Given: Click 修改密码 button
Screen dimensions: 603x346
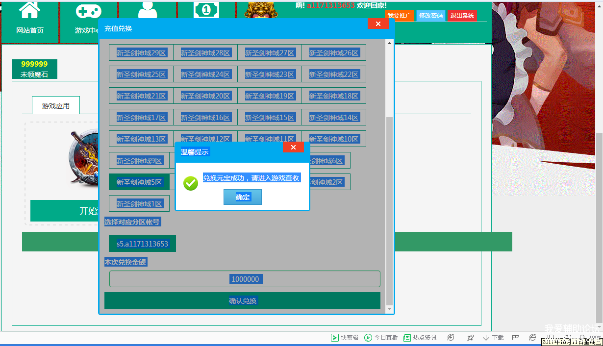Looking at the screenshot, I should pos(431,16).
